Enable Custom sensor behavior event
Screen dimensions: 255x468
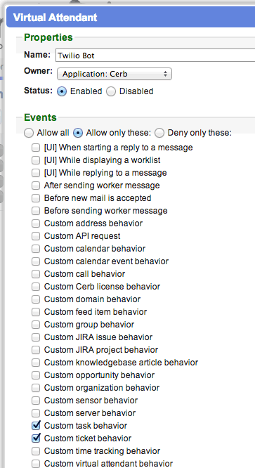click(x=36, y=401)
